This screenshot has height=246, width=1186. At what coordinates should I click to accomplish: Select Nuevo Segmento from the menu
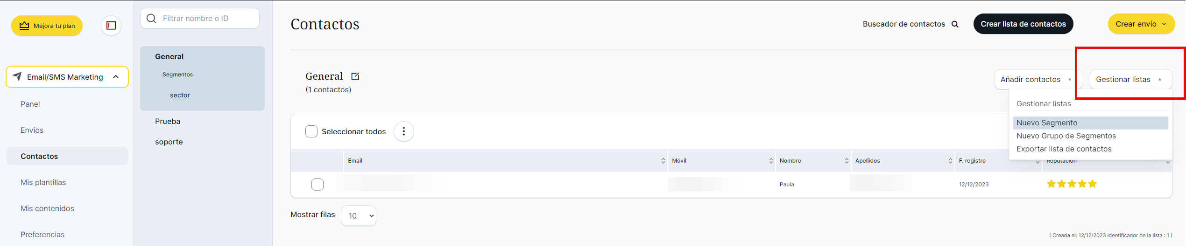(x=1047, y=123)
